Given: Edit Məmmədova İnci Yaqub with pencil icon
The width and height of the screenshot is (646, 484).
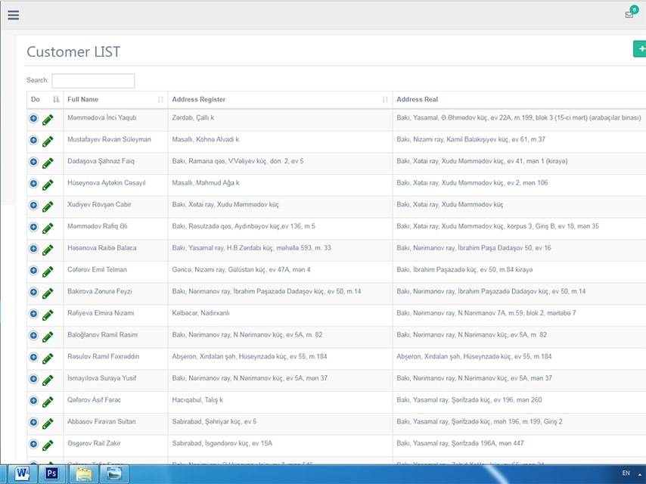Looking at the screenshot, I should point(48,119).
